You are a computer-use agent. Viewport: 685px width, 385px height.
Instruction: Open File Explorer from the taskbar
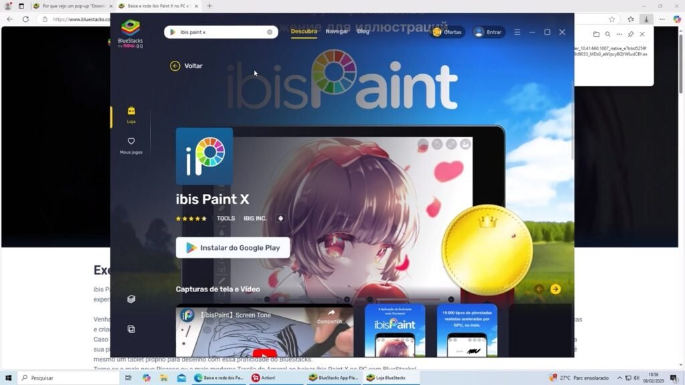pyautogui.click(x=164, y=378)
